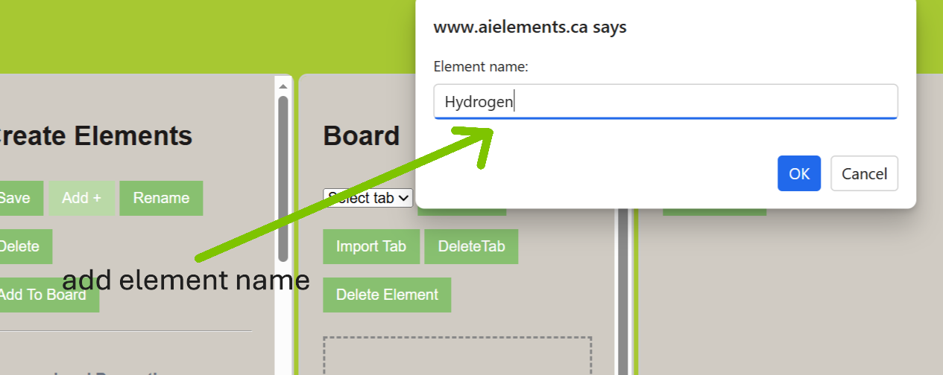
Task: Confirm the element name with OK
Action: (x=798, y=173)
